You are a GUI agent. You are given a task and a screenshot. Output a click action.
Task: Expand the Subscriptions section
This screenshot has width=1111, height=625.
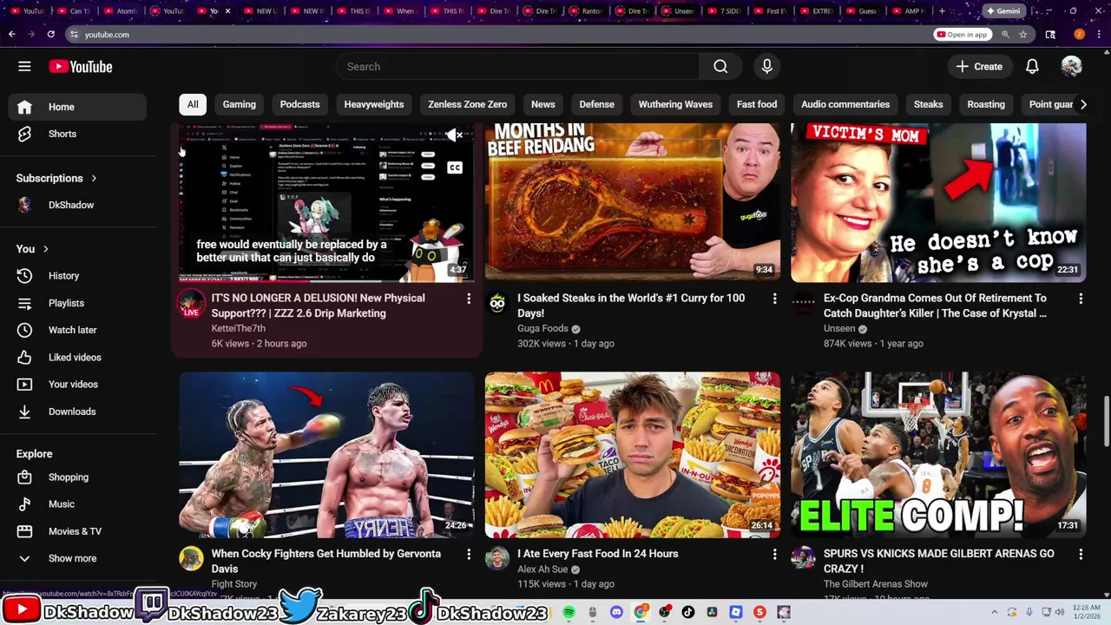[x=56, y=178]
